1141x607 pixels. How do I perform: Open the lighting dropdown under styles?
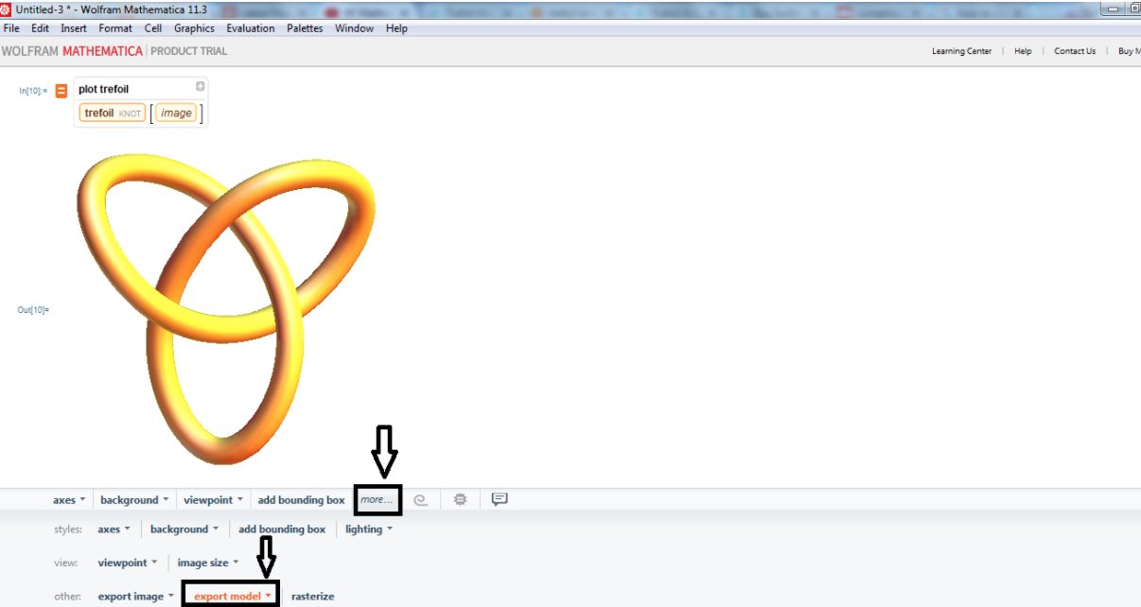367,529
